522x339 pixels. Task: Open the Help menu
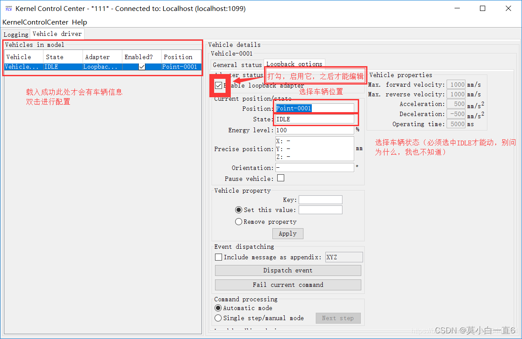pos(80,22)
